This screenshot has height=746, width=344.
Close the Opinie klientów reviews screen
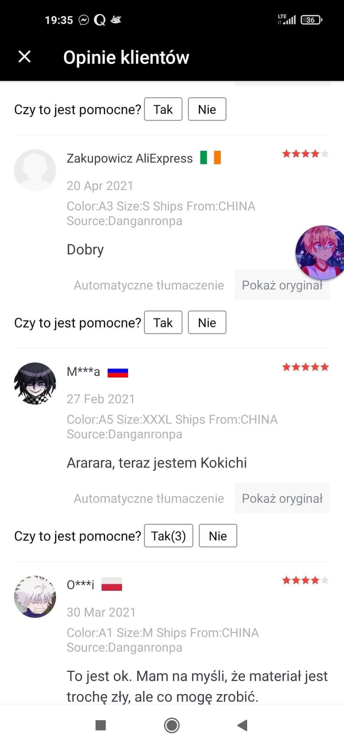24,57
